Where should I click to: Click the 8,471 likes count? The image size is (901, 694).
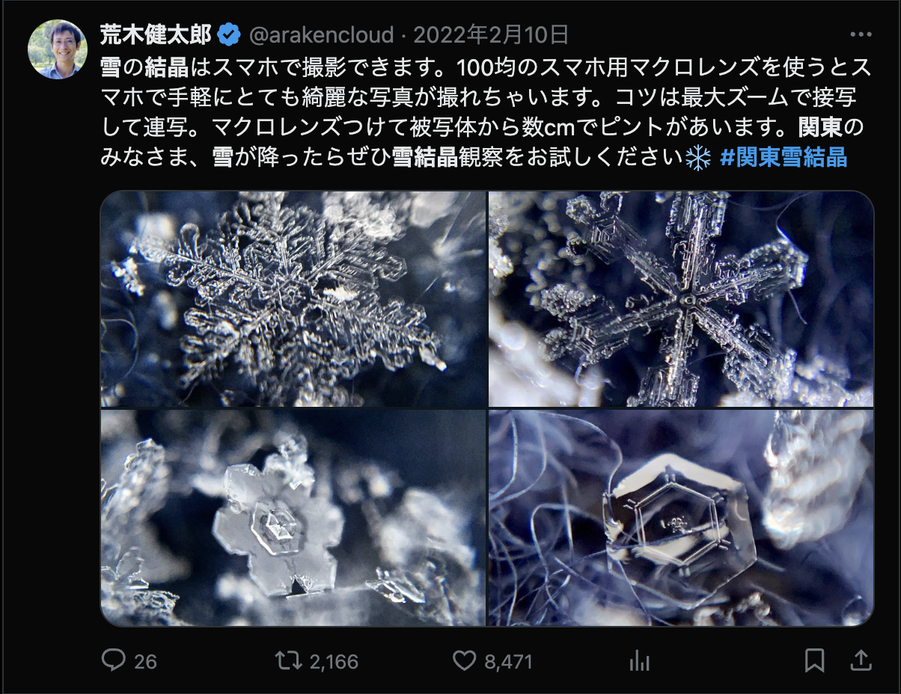pos(507,661)
